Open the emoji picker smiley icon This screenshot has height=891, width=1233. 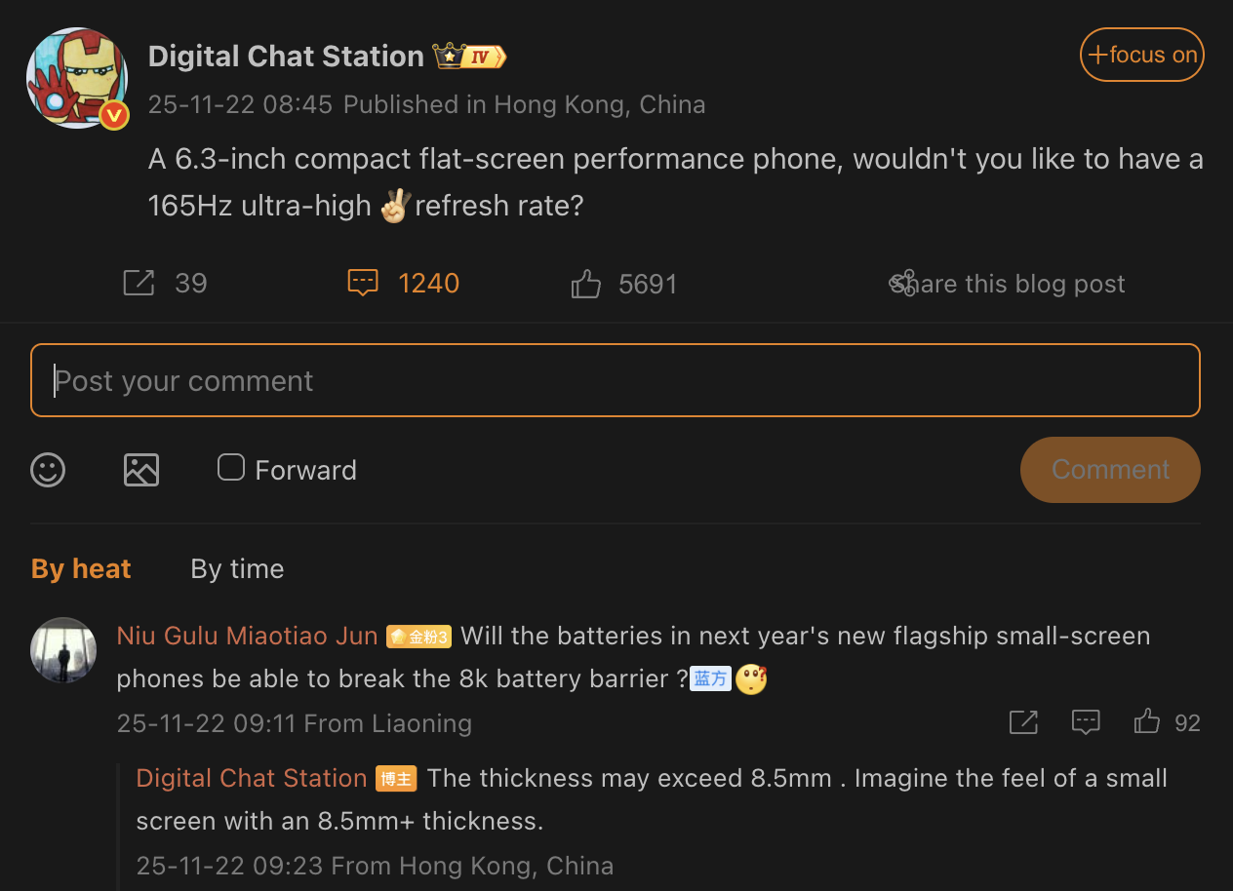48,470
